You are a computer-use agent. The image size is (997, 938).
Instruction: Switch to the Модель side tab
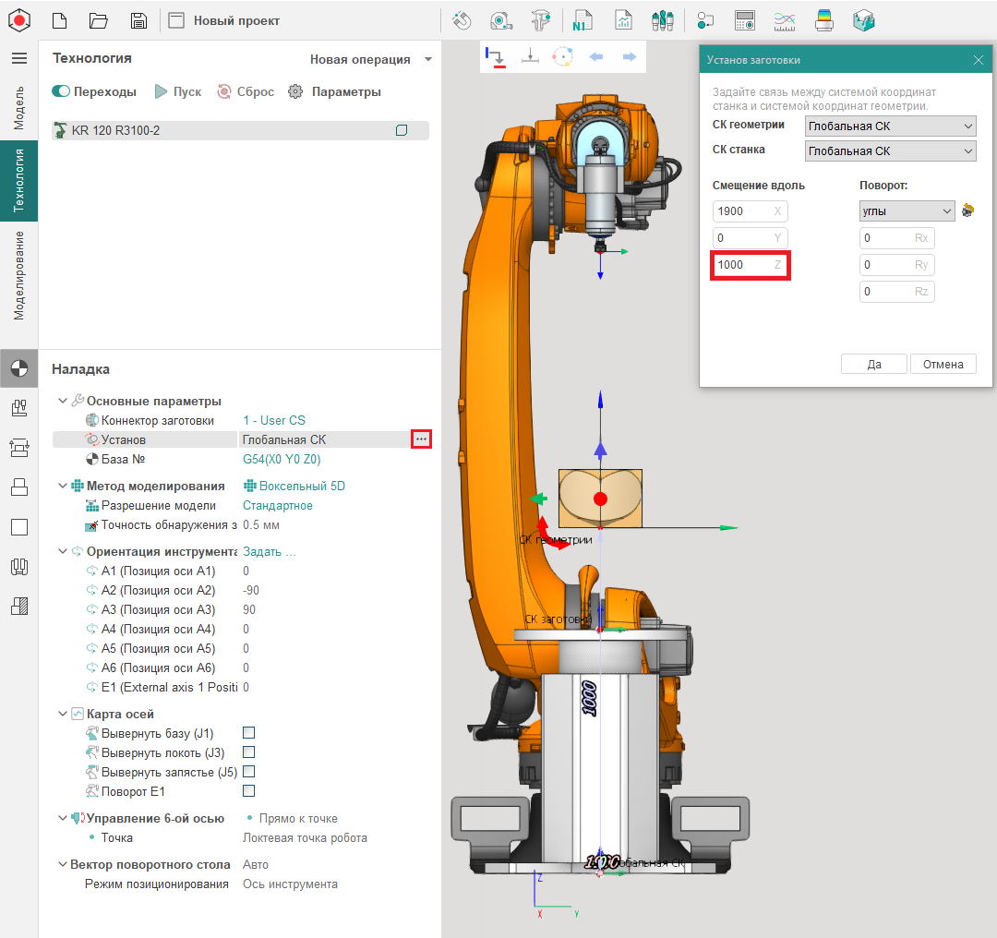18,109
